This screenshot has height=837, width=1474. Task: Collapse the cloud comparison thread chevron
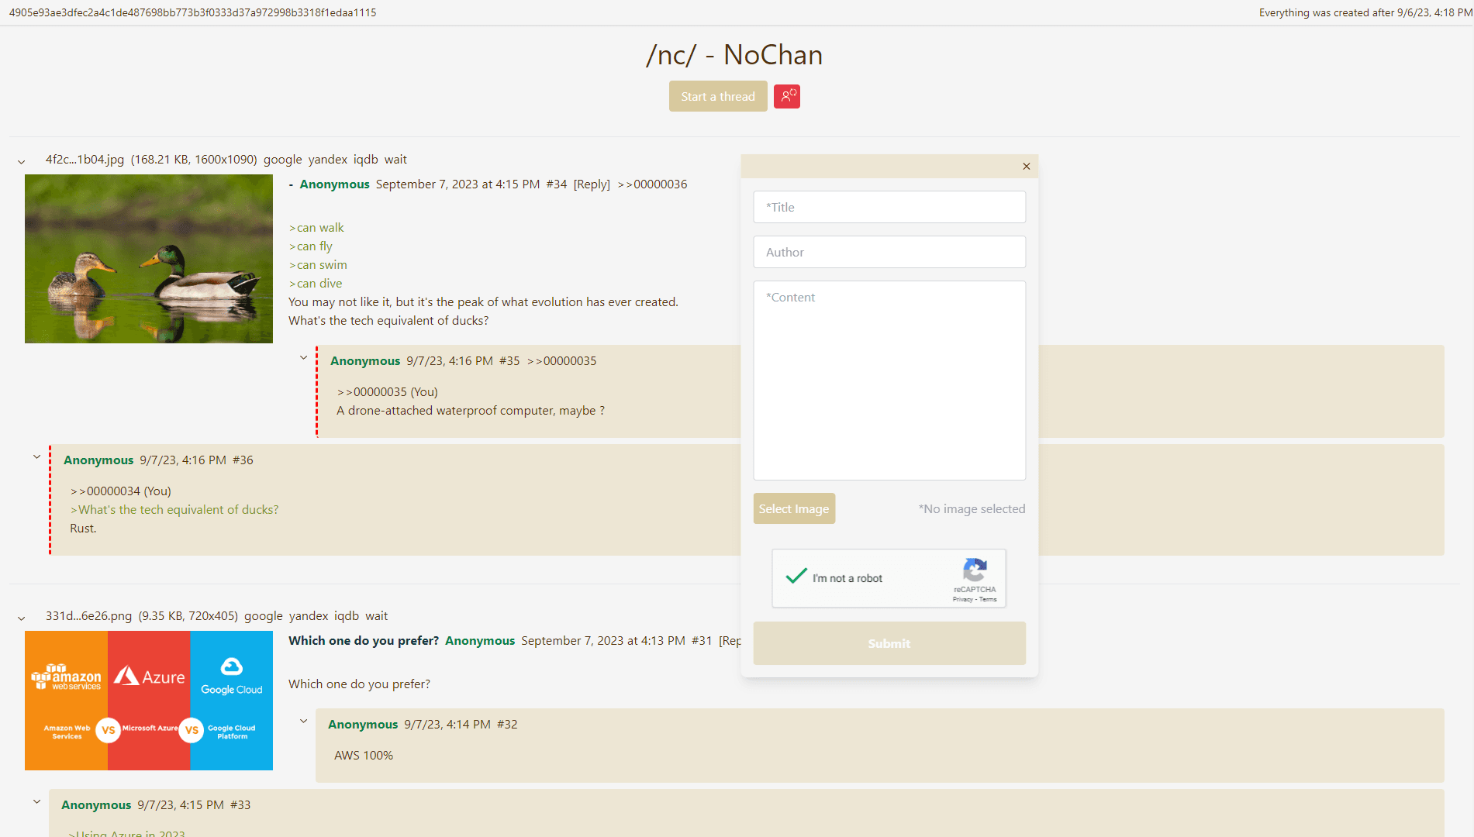tap(21, 618)
